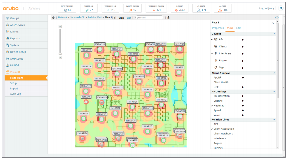Enable the Client Health overlay
287x159 pixels.
pos(221,82)
